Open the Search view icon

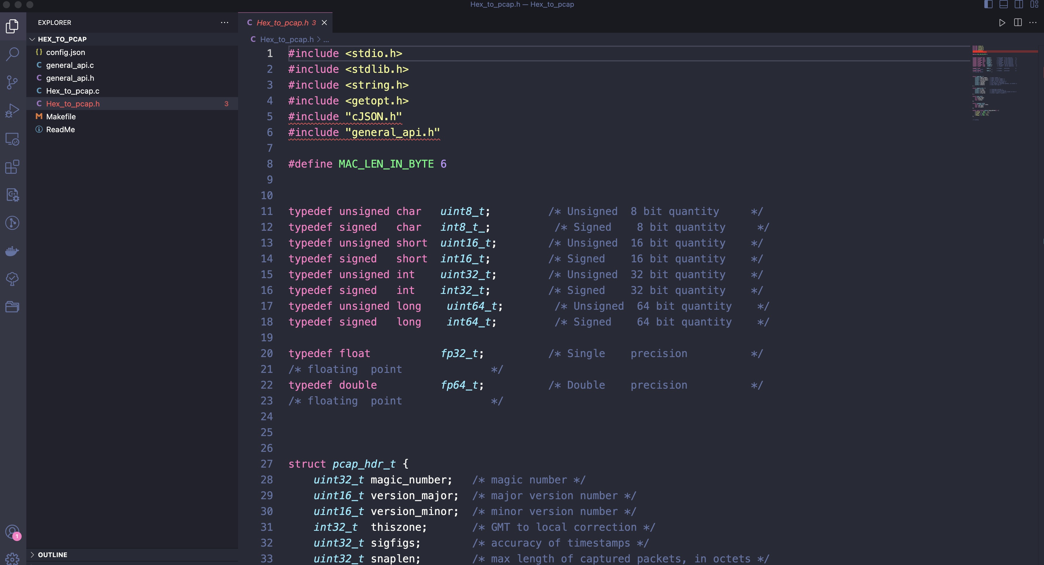pos(13,54)
